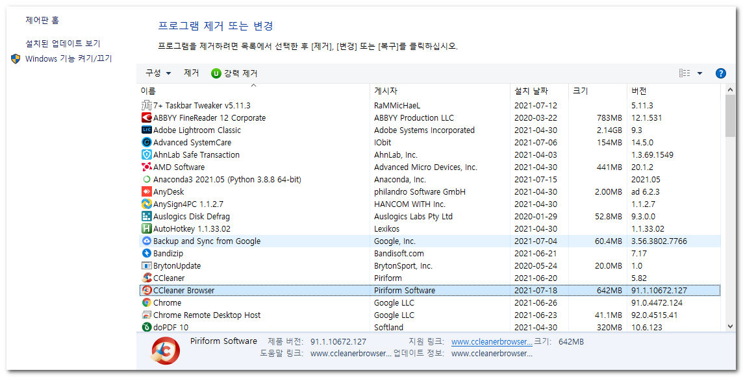This screenshot has height=377, width=743.
Task: Click the AhnLab Safe Transaction shield icon
Action: 146,154
